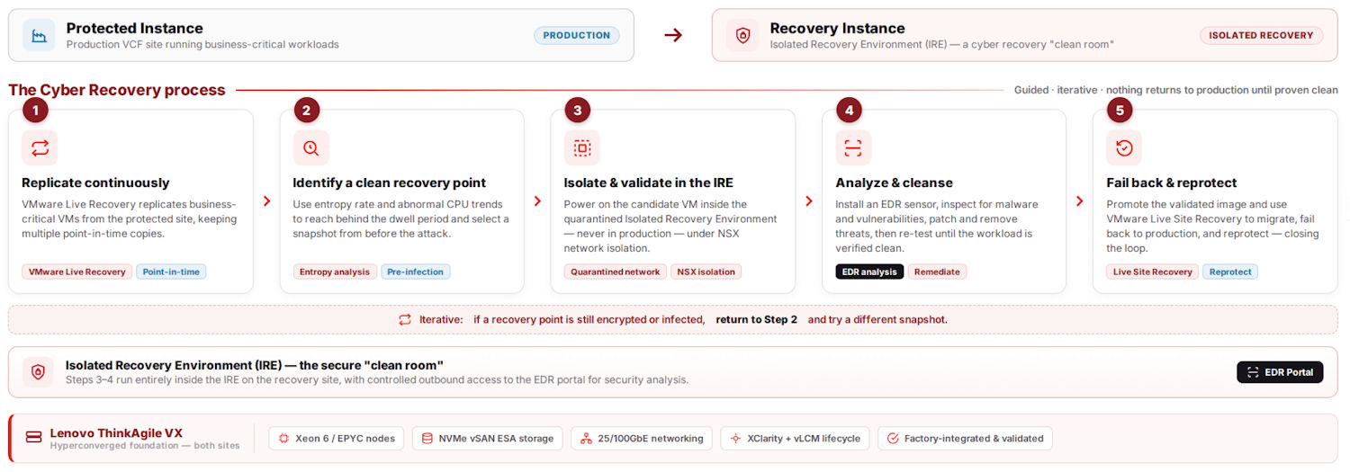Click the NVMe vSAN ESA storage label

[x=496, y=439]
